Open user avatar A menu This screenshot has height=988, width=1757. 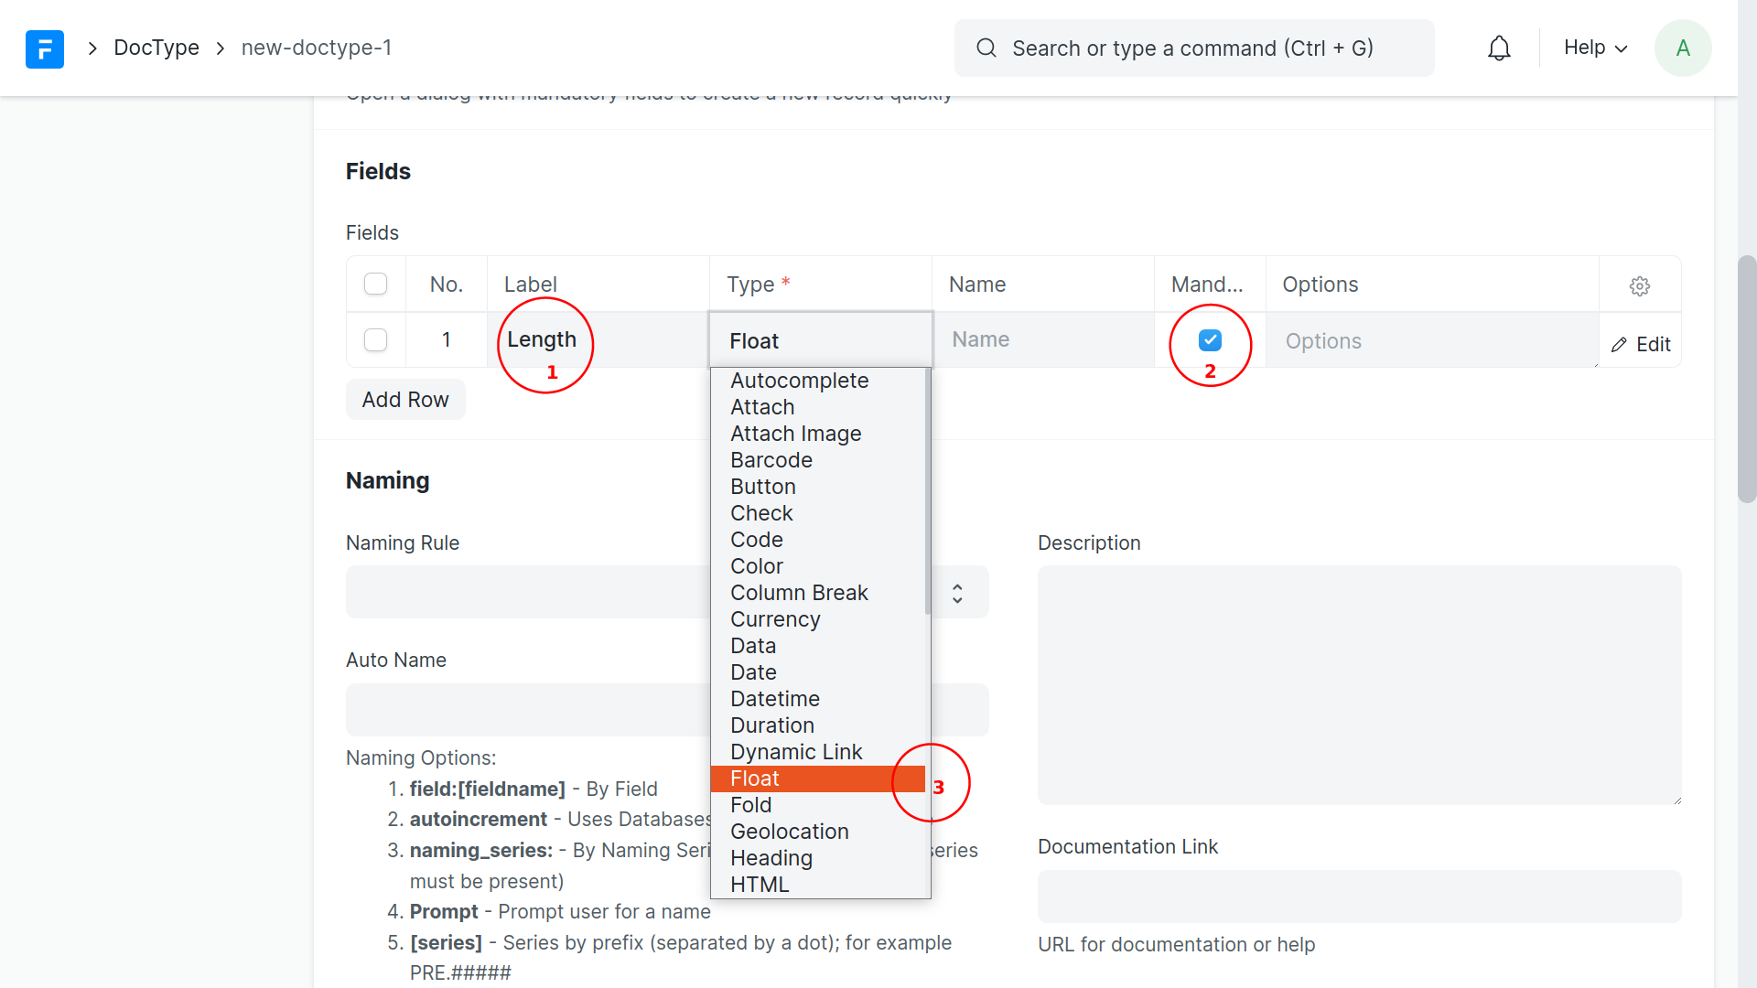click(1682, 48)
